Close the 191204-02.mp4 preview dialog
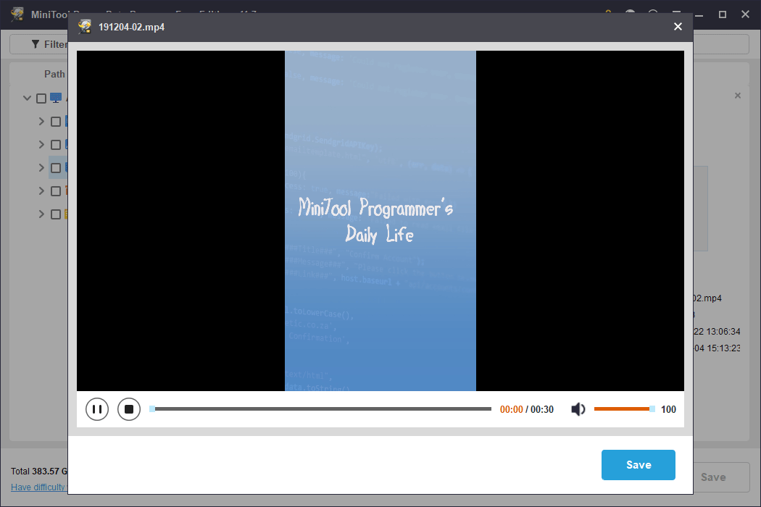The width and height of the screenshot is (761, 507). pos(678,27)
